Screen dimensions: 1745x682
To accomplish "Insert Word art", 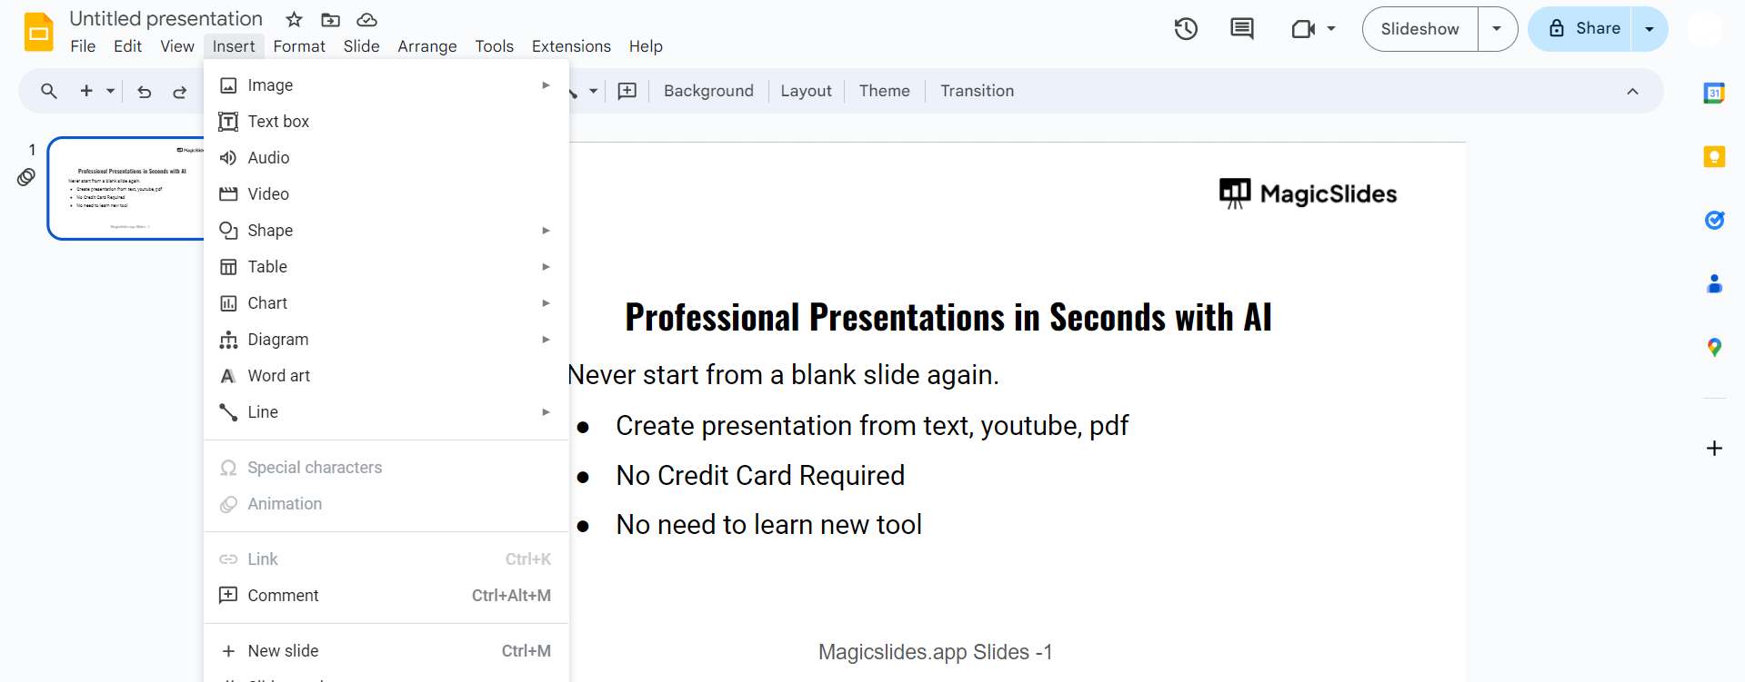I will 386,376.
